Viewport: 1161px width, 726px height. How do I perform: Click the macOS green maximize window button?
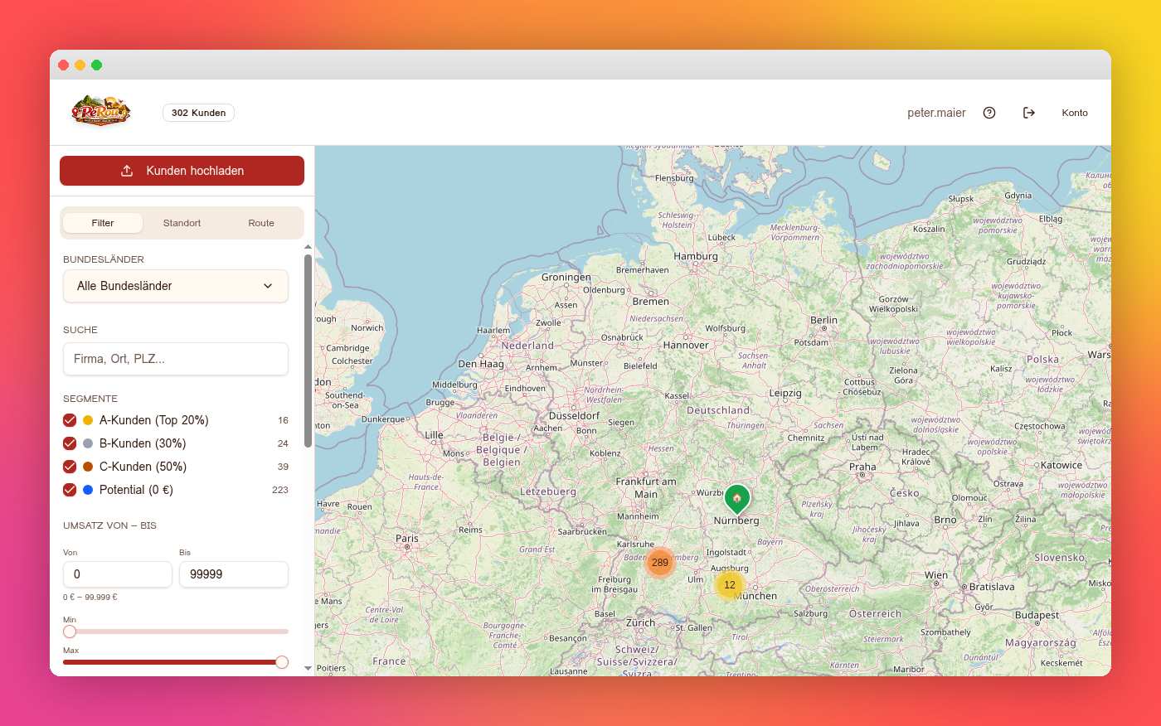click(96, 65)
